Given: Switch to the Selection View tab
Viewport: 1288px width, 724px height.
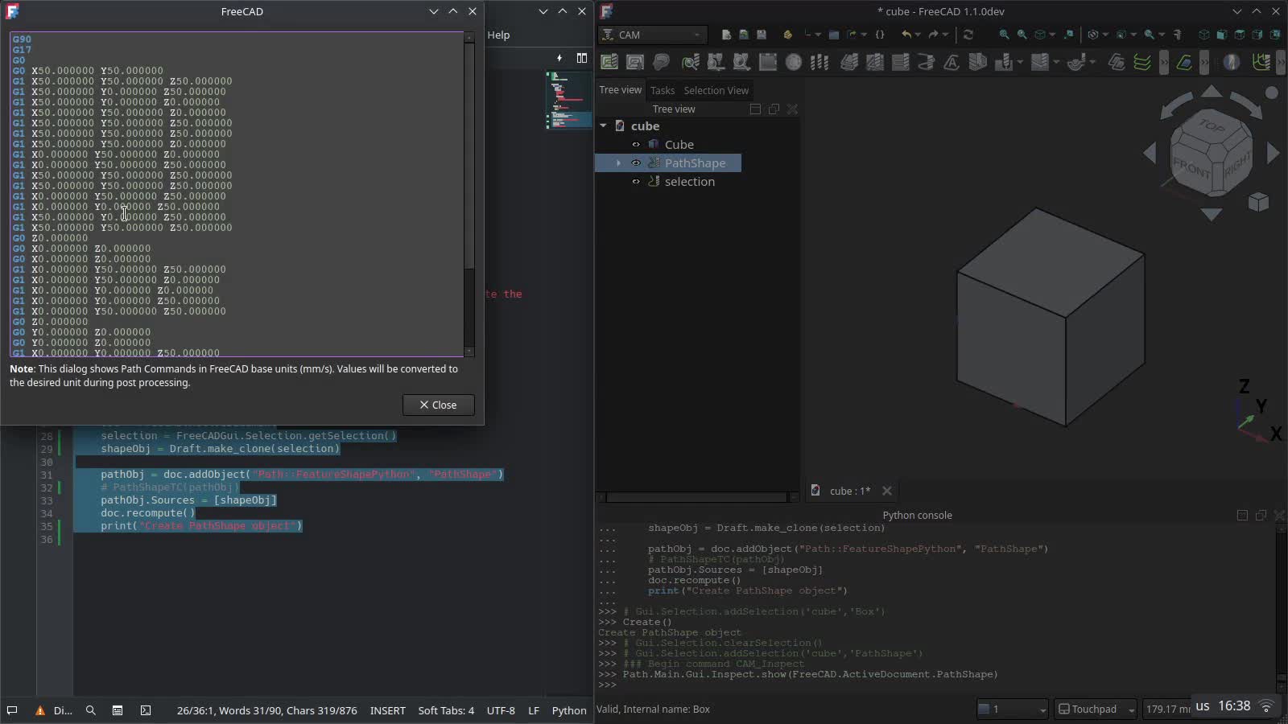Looking at the screenshot, I should (x=716, y=90).
